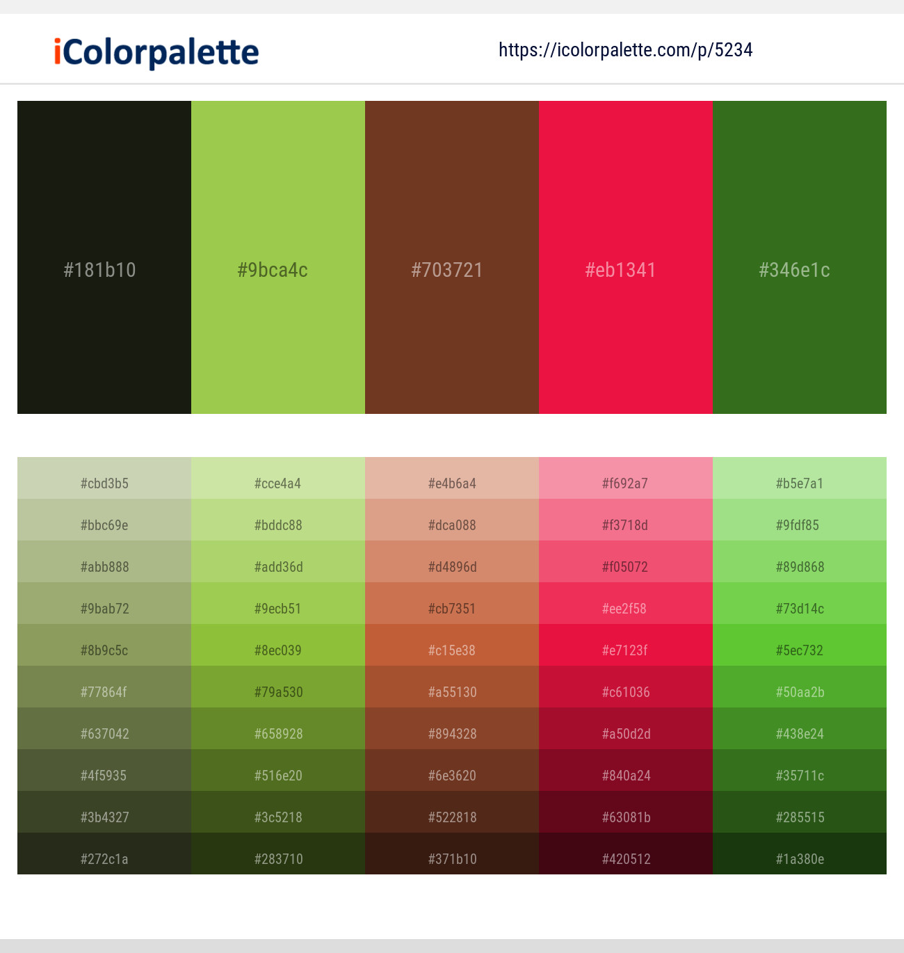Select the shade #5ec732 in rightmost column
This screenshot has width=904, height=953.
799,650
